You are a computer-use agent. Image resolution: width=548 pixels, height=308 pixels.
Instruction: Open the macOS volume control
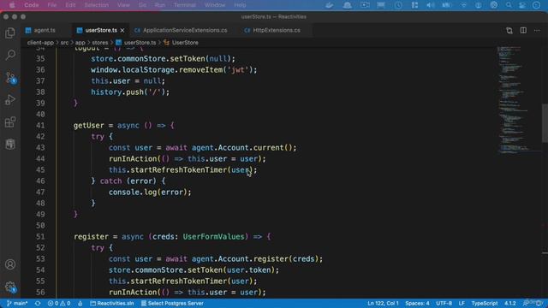point(430,5)
